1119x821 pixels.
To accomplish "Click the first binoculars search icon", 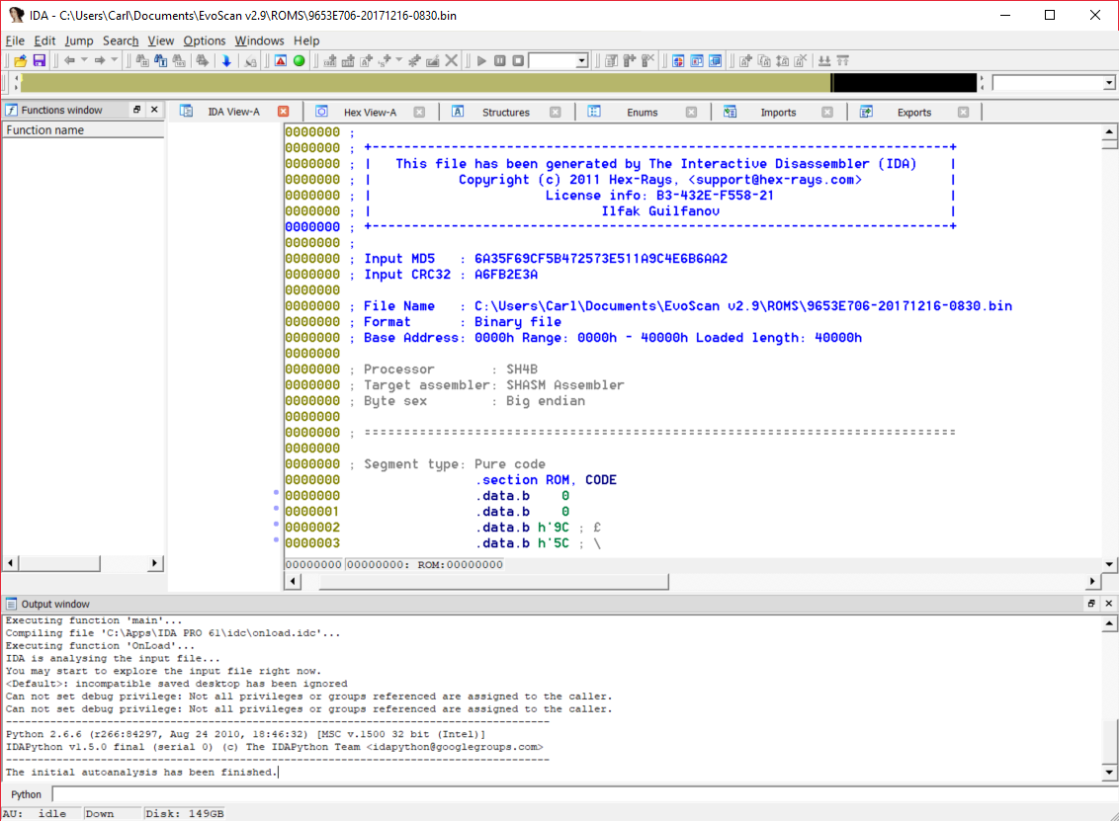I will click(x=142, y=61).
